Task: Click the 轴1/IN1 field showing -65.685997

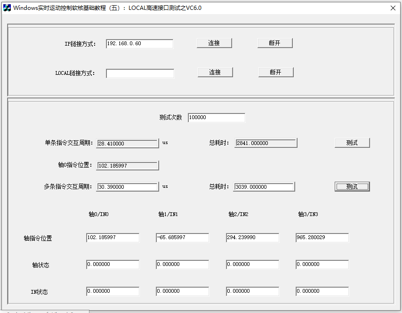Action: [182, 237]
